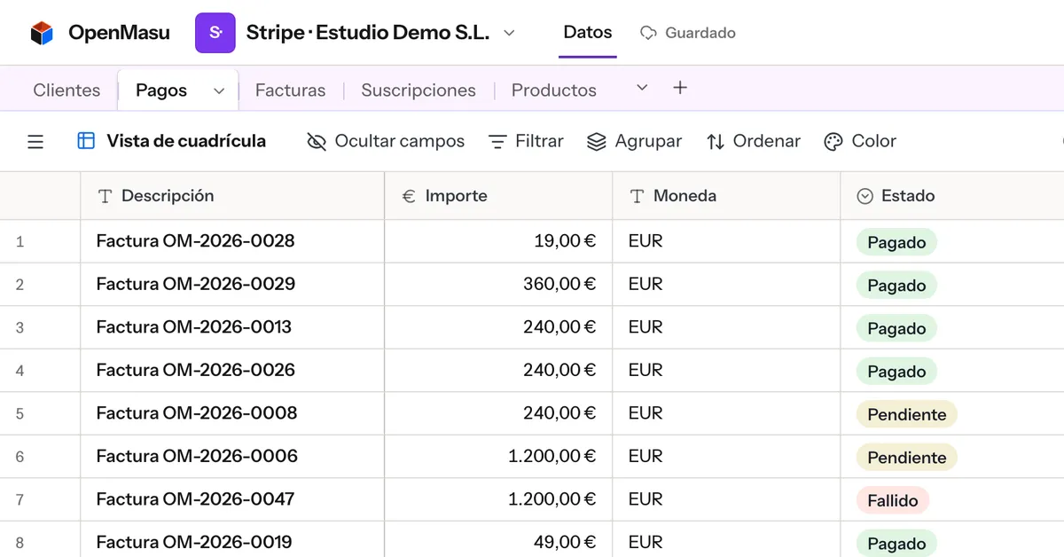
Task: Switch to the Facturas table tab
Action: [290, 90]
